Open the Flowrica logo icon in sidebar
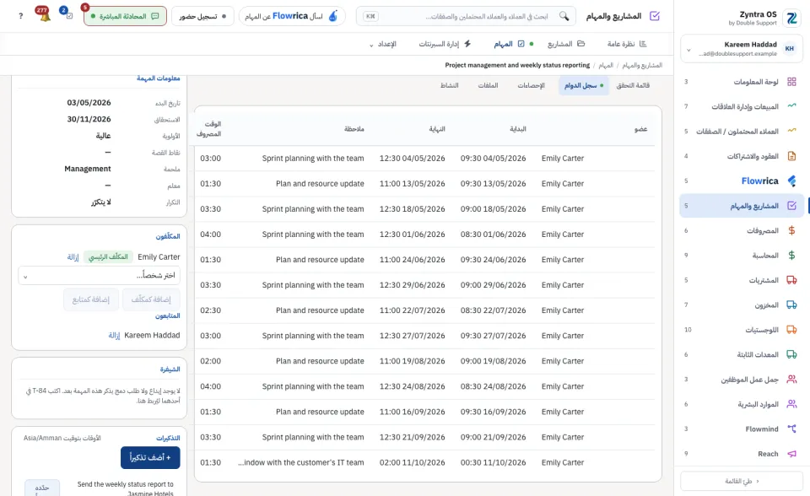 791,181
